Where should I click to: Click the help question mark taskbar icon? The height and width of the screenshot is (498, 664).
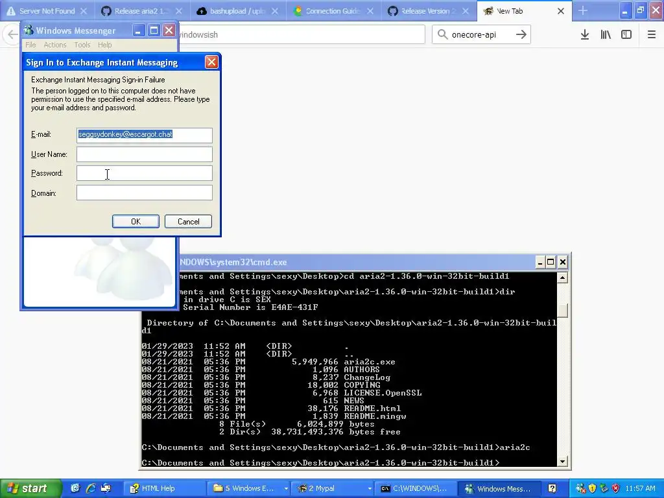tap(552, 489)
